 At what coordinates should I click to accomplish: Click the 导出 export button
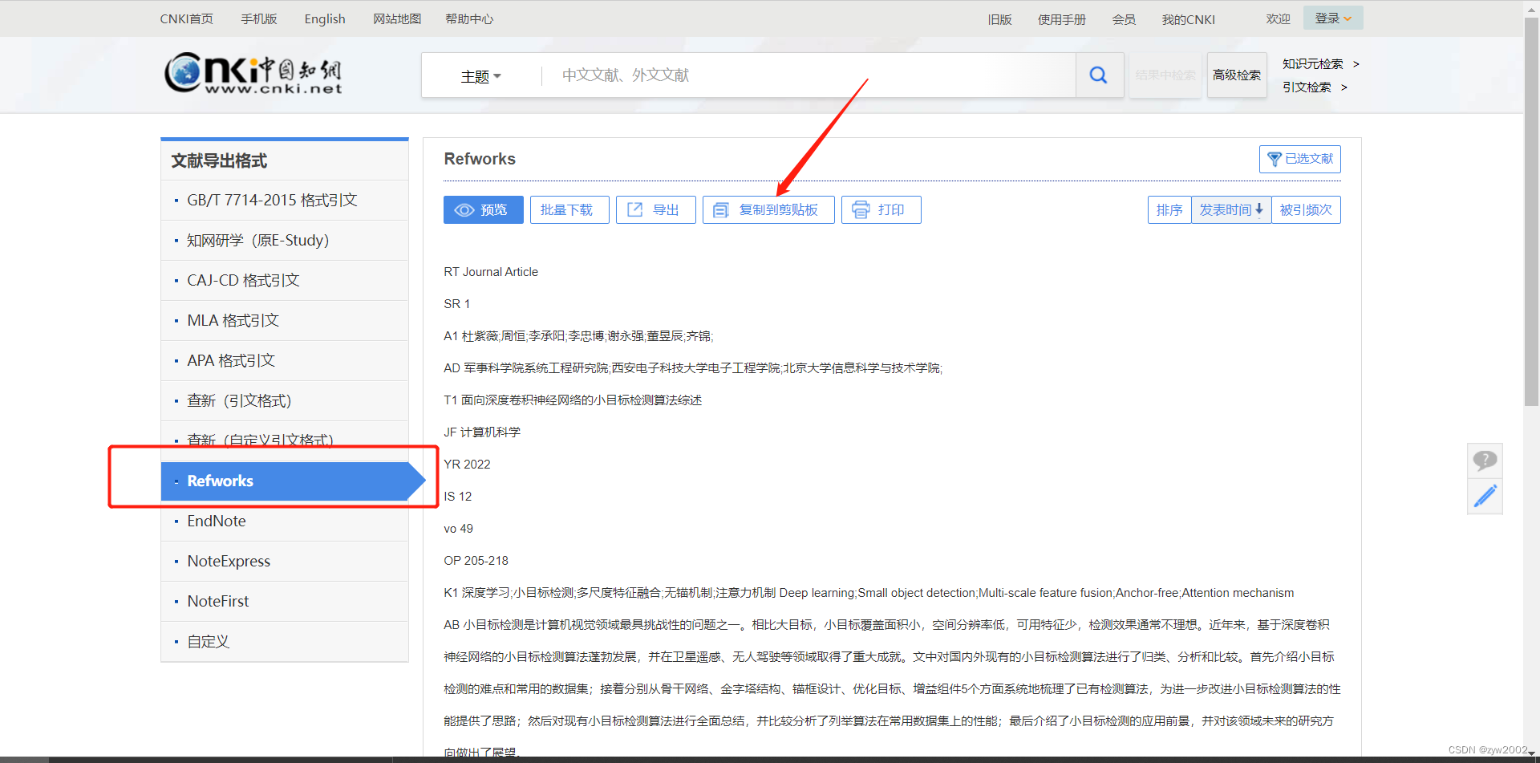[655, 210]
